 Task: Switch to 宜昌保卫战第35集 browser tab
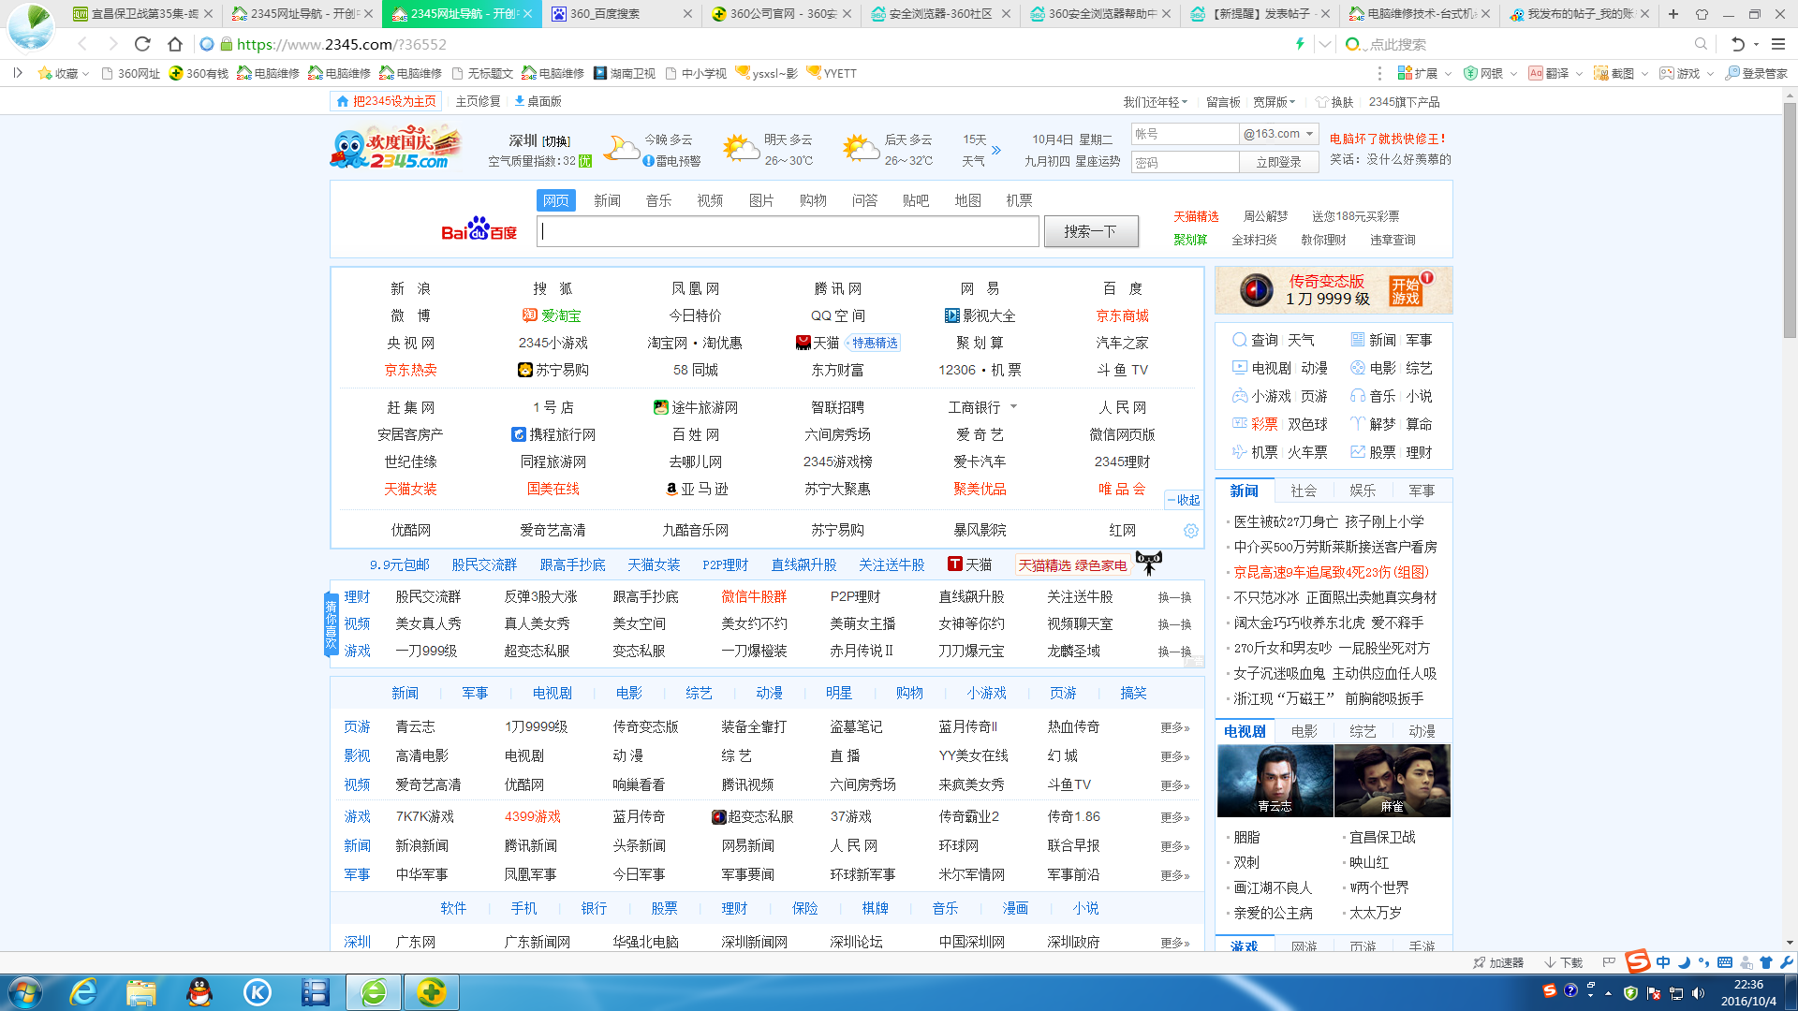(x=143, y=14)
